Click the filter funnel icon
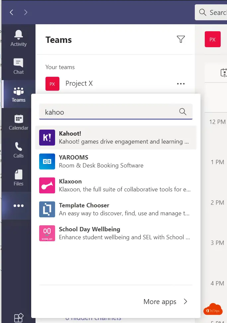 [181, 39]
